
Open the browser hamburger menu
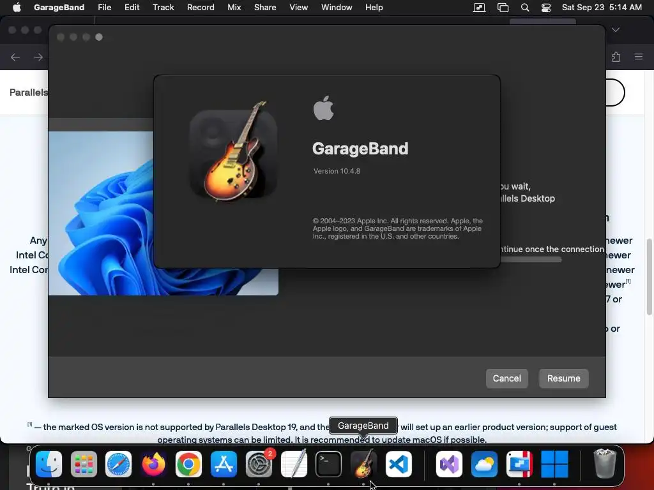coord(639,57)
